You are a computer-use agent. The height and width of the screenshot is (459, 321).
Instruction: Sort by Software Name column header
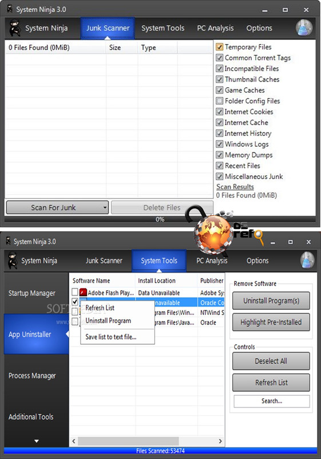coord(102,281)
